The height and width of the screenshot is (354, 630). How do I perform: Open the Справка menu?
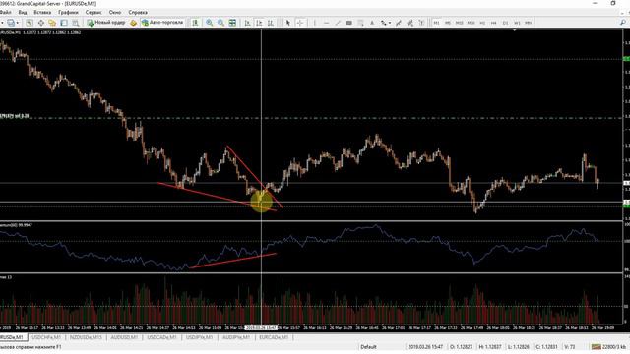[138, 12]
